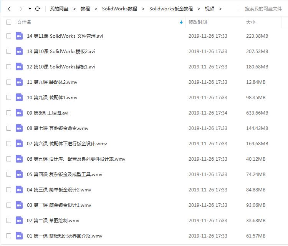Click video icon of 01 第一课 基础知识及界面介绍.wmv
The width and height of the screenshot is (288, 246).
click(x=19, y=236)
